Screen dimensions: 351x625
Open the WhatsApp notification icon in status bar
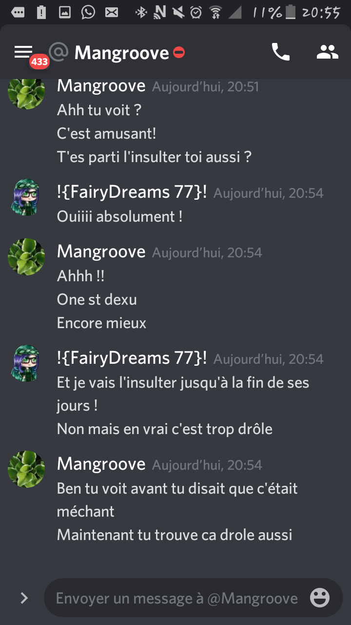pyautogui.click(x=88, y=12)
